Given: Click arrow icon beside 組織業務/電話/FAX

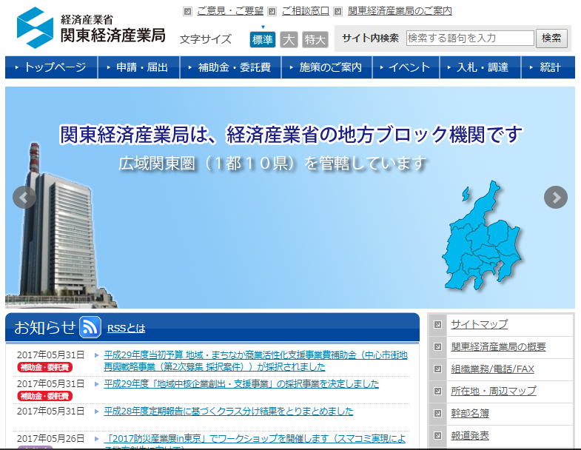Looking at the screenshot, I should click(437, 369).
